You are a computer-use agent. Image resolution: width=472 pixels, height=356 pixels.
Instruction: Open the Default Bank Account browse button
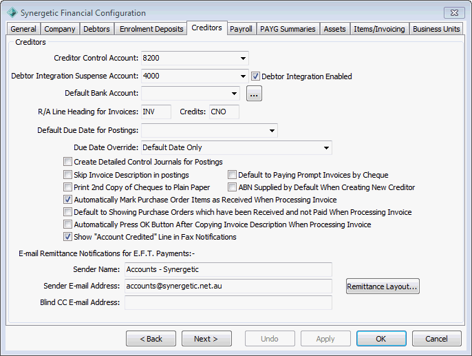(x=254, y=94)
